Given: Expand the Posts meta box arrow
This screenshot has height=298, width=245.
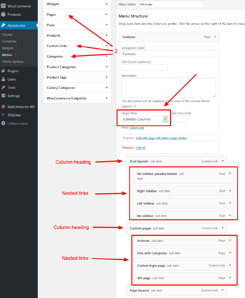Looking at the screenshot, I should point(107,25).
